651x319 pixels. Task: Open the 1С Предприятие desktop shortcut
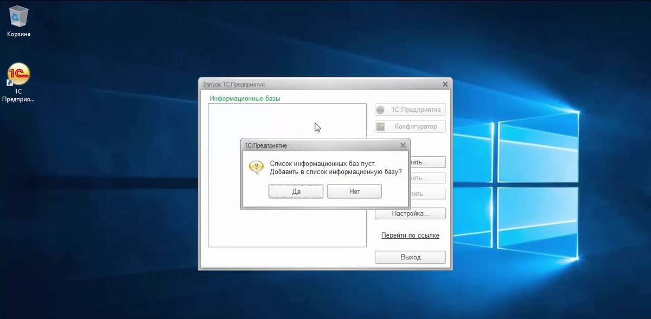coord(17,73)
